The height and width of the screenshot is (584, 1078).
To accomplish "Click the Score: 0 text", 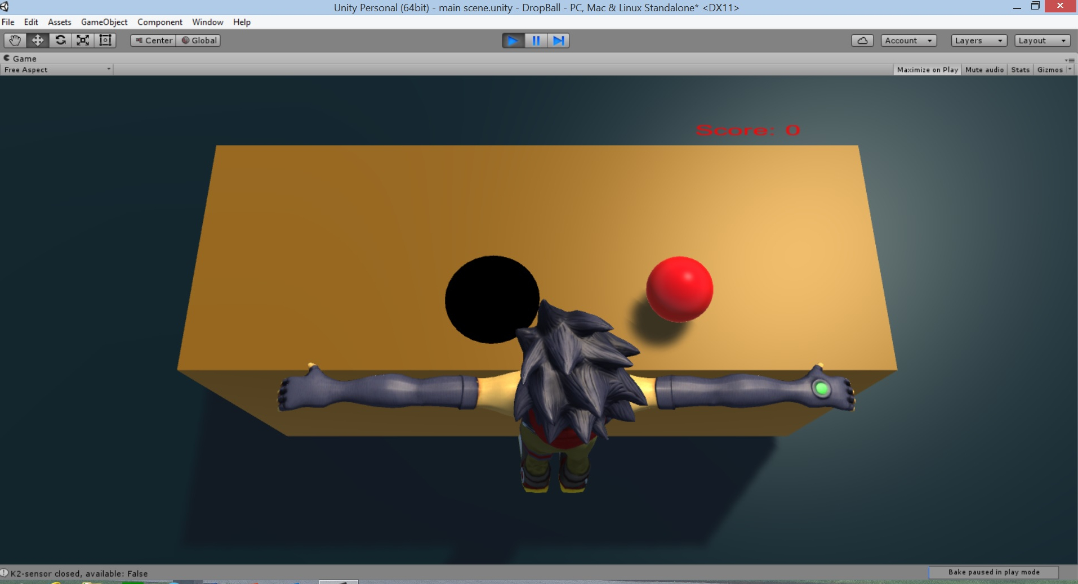I will click(748, 131).
